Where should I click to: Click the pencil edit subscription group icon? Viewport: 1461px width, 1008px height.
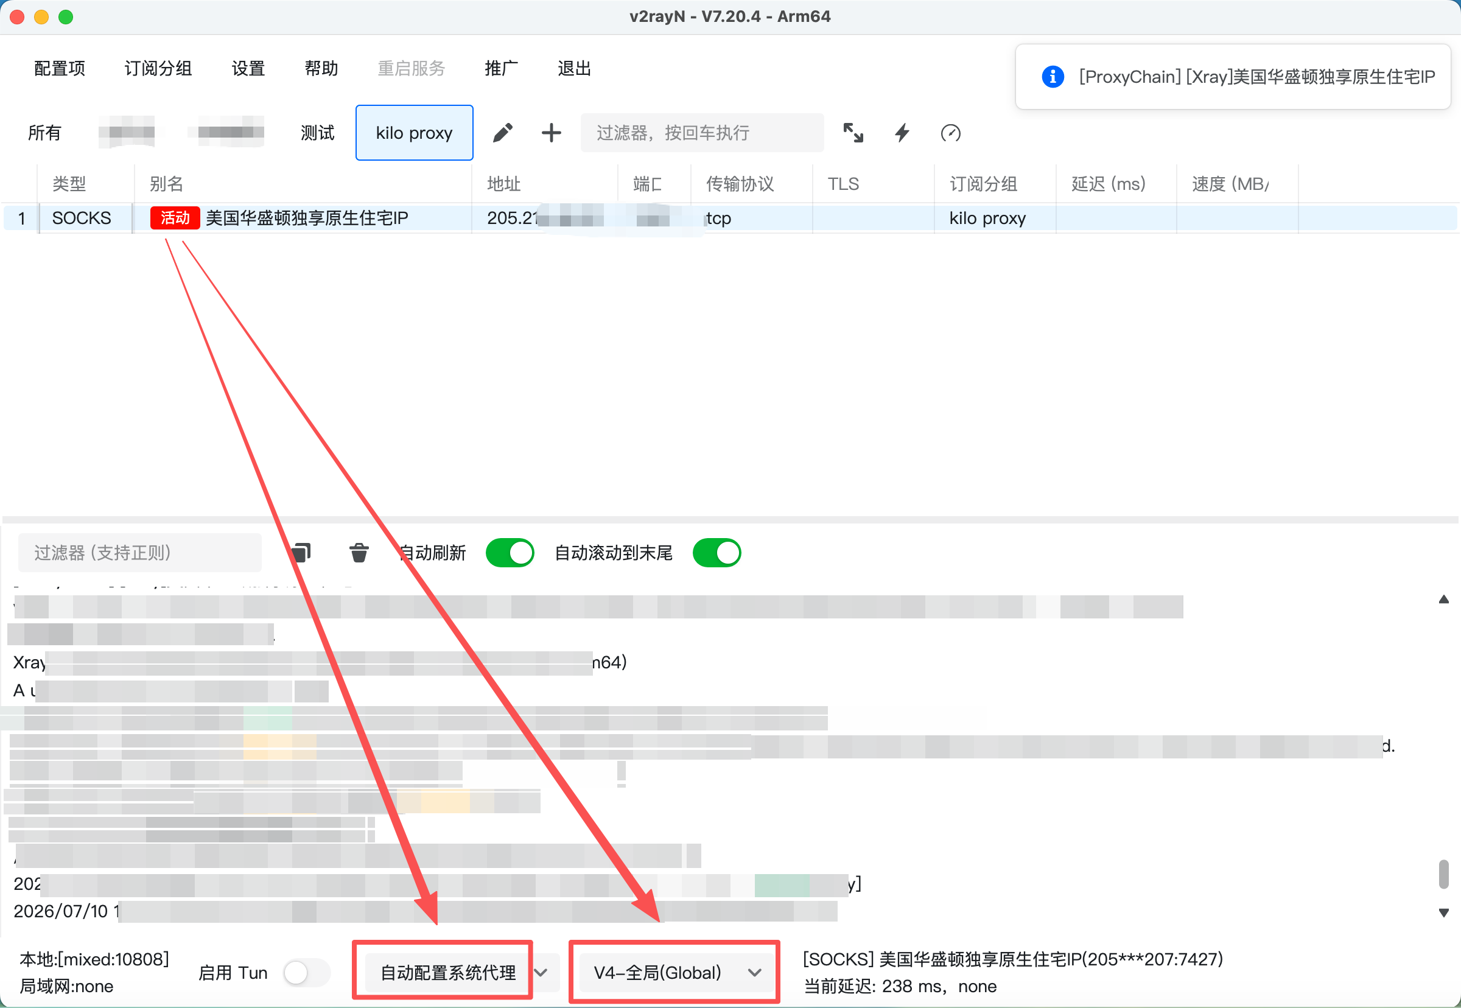point(503,133)
